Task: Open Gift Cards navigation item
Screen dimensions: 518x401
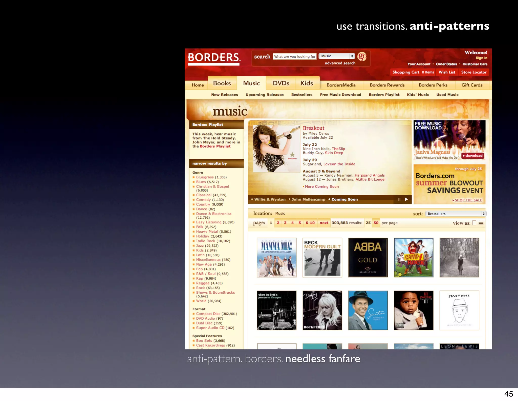Action: click(x=472, y=85)
